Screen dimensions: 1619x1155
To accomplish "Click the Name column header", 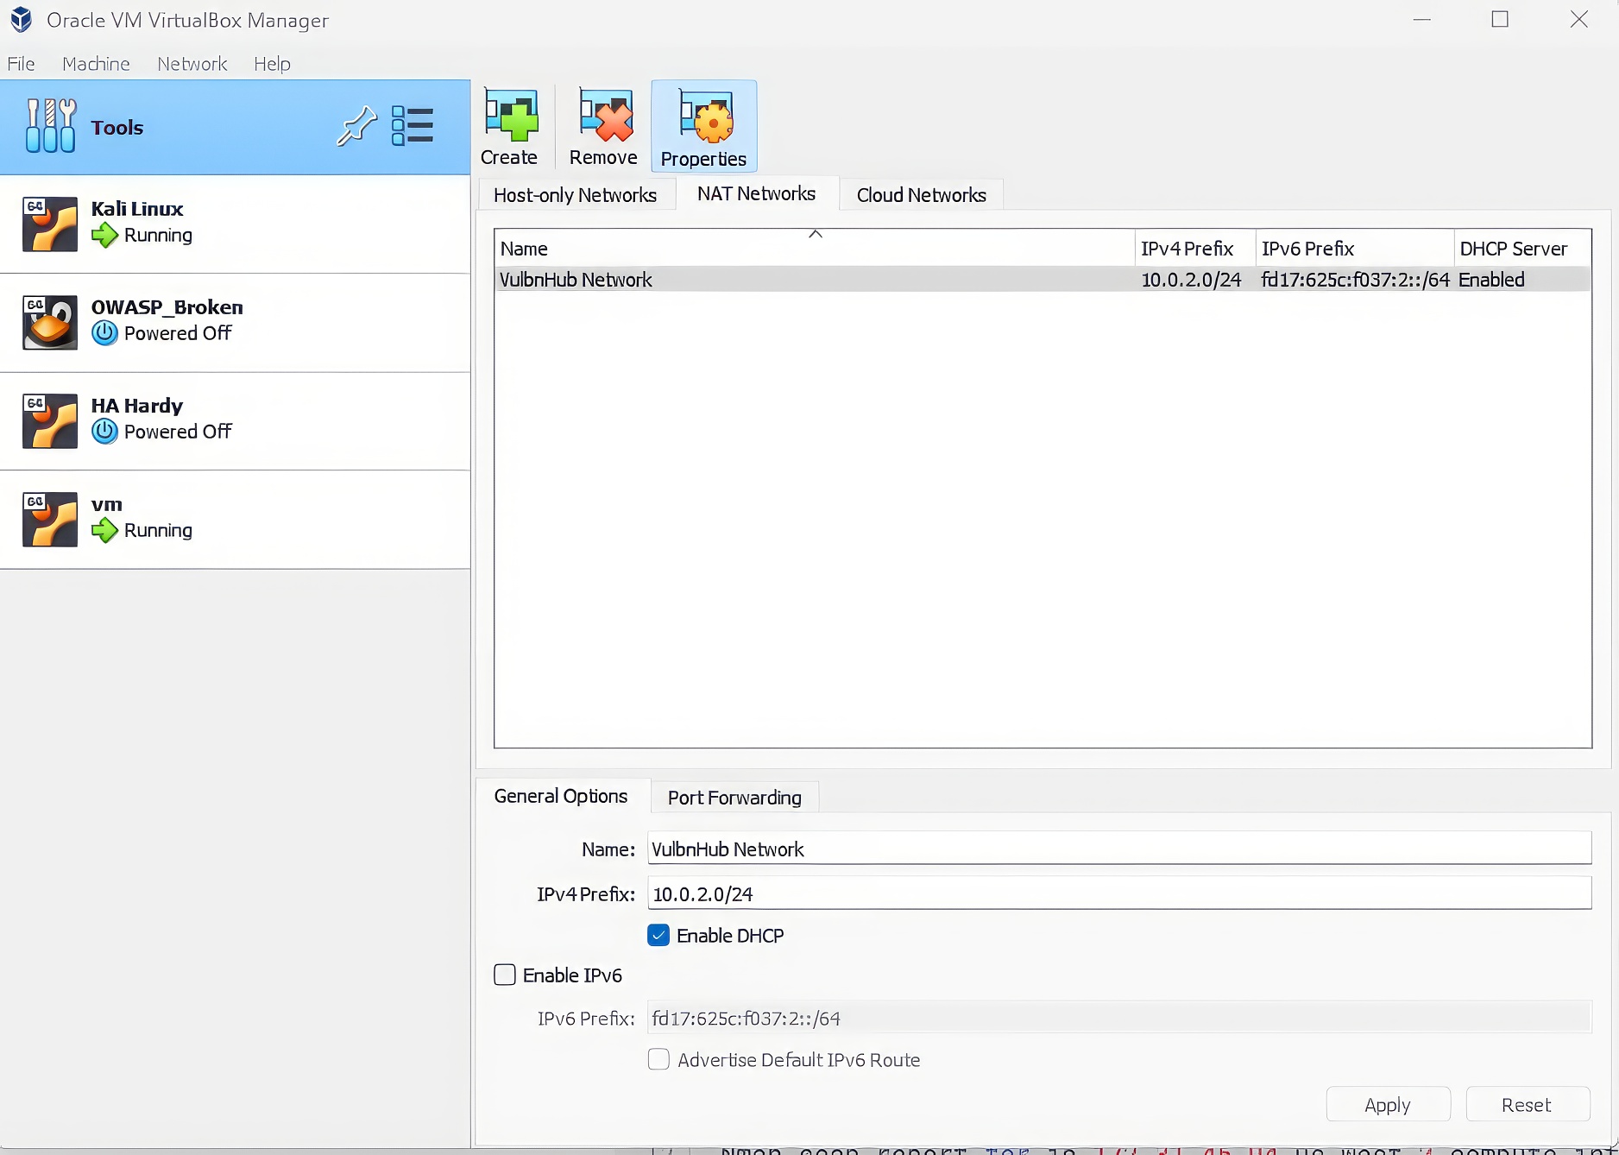I will 815,249.
